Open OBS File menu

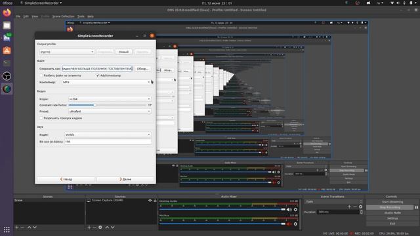pyautogui.click(x=18, y=16)
